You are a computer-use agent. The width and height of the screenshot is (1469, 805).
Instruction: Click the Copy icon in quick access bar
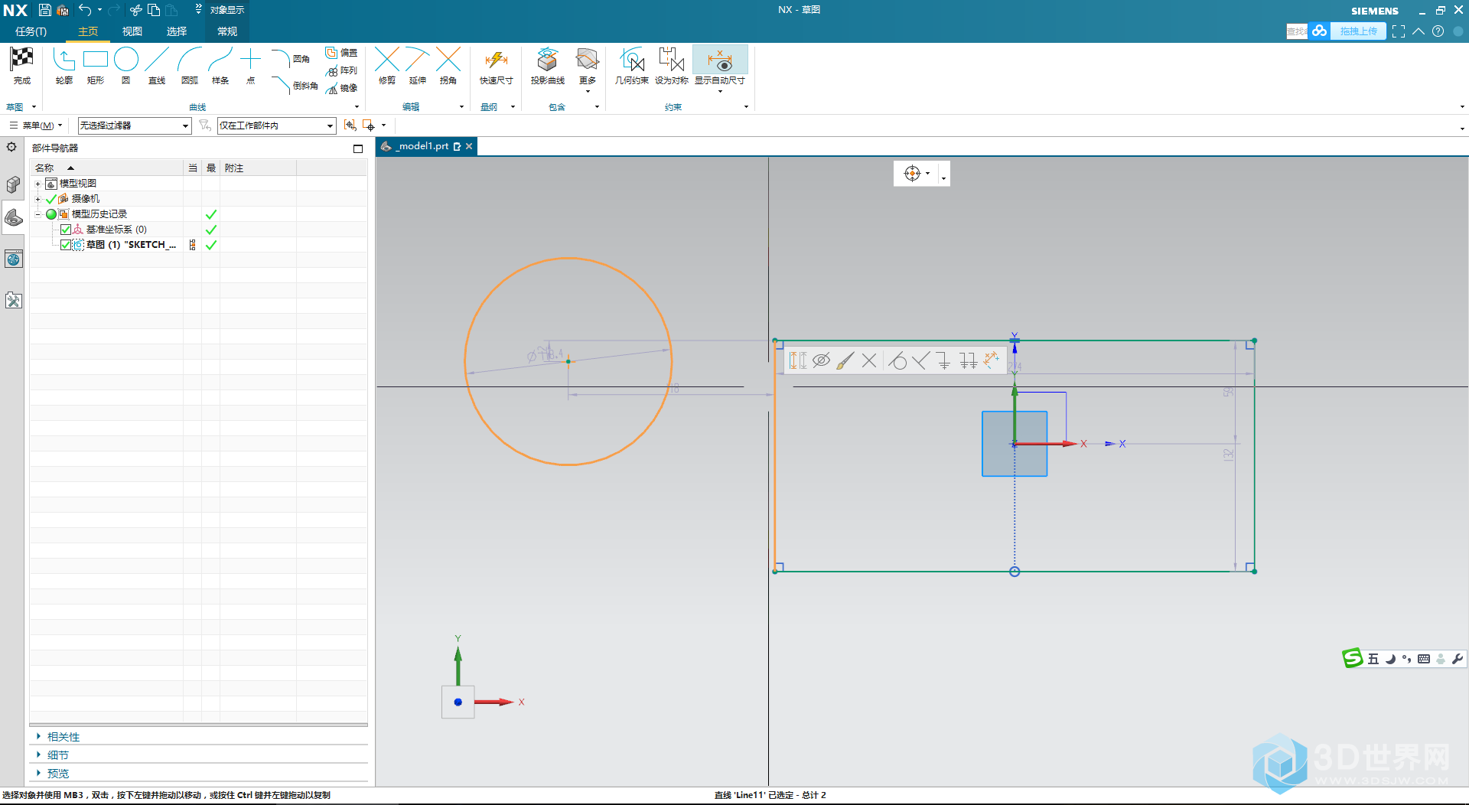(154, 10)
